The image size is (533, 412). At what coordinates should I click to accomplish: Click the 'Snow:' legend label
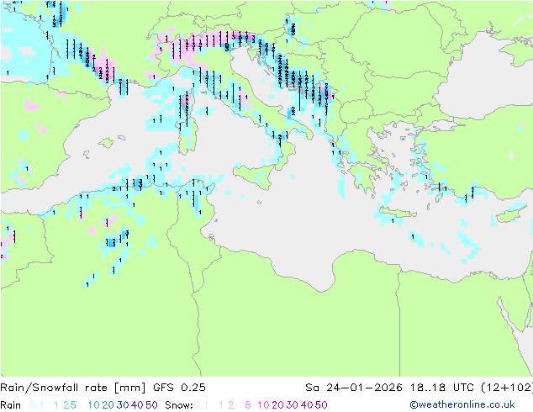[179, 405]
